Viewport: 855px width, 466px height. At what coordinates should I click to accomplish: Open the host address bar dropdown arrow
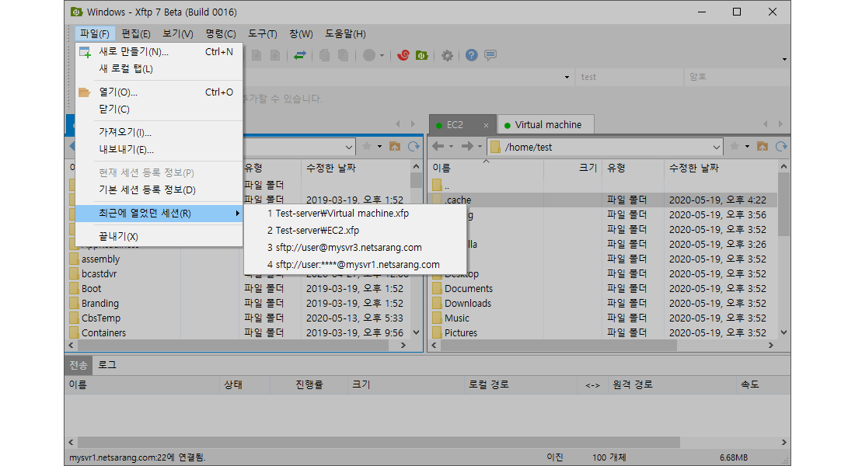point(567,78)
